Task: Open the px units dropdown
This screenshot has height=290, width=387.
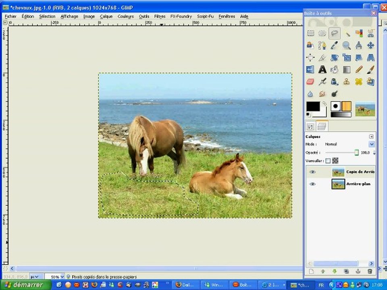Action: (x=36, y=277)
